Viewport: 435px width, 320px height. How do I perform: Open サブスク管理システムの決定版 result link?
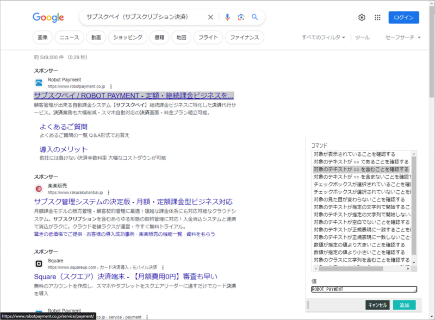pos(133,202)
